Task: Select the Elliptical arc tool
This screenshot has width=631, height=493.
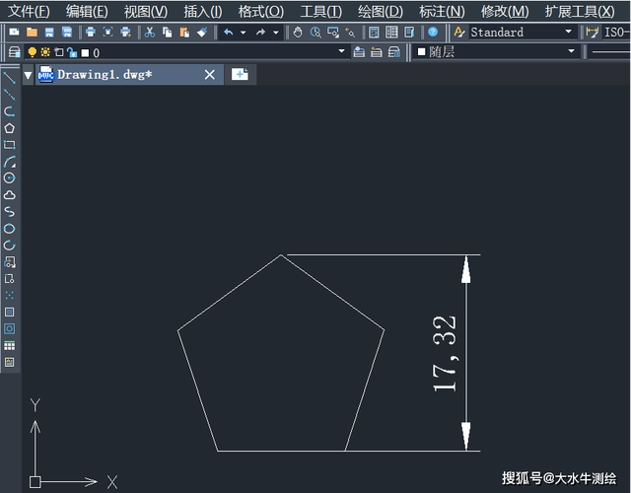Action: click(9, 246)
